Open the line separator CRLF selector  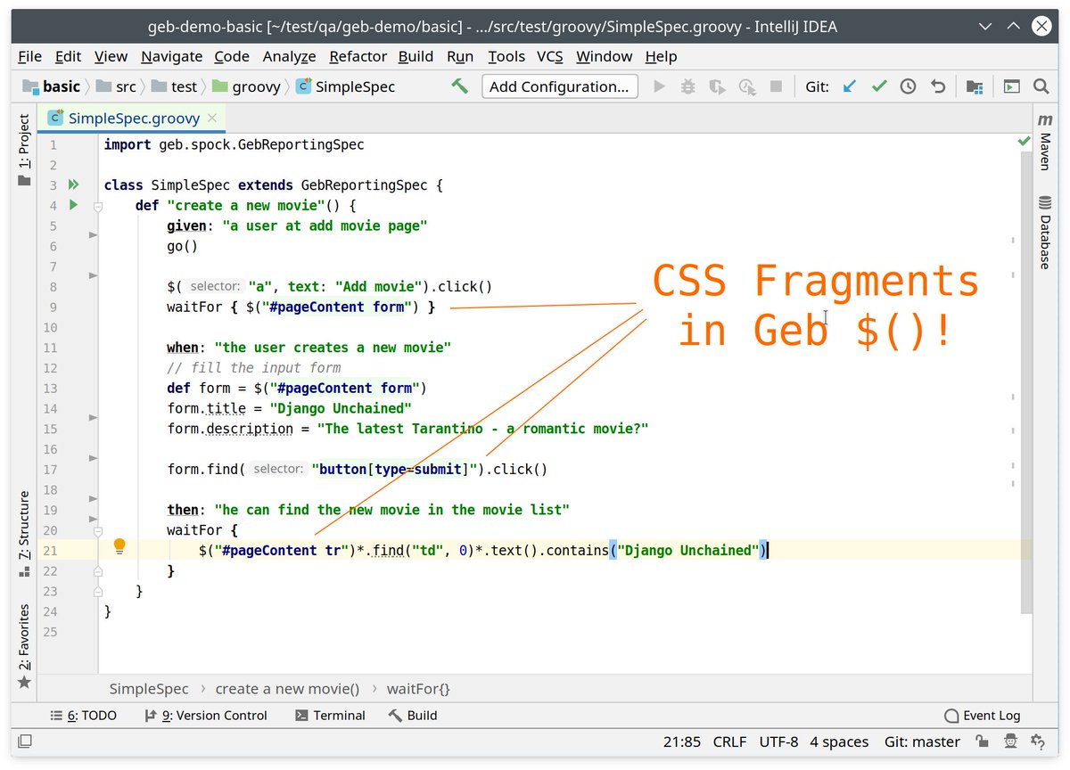point(730,741)
